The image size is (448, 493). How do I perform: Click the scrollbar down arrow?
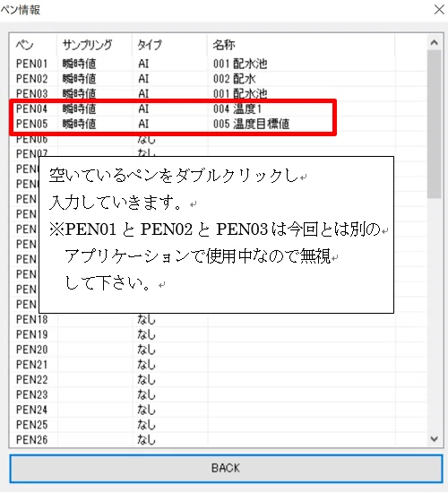point(435,438)
